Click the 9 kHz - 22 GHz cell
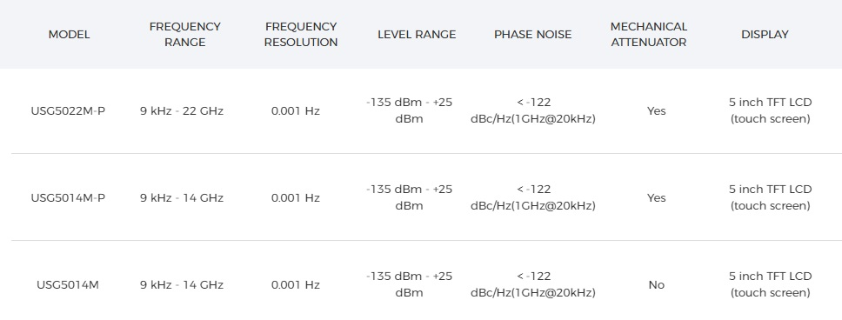This screenshot has height=320, width=842. [x=182, y=111]
